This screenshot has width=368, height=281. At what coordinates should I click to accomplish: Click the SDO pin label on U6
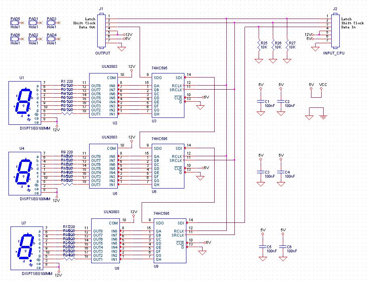tap(158, 148)
